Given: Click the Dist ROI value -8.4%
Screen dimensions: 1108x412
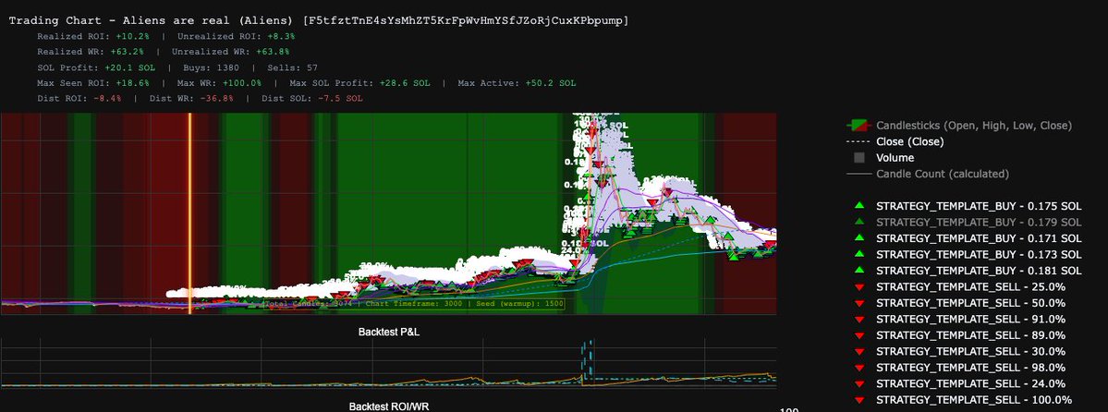Looking at the screenshot, I should point(107,98).
